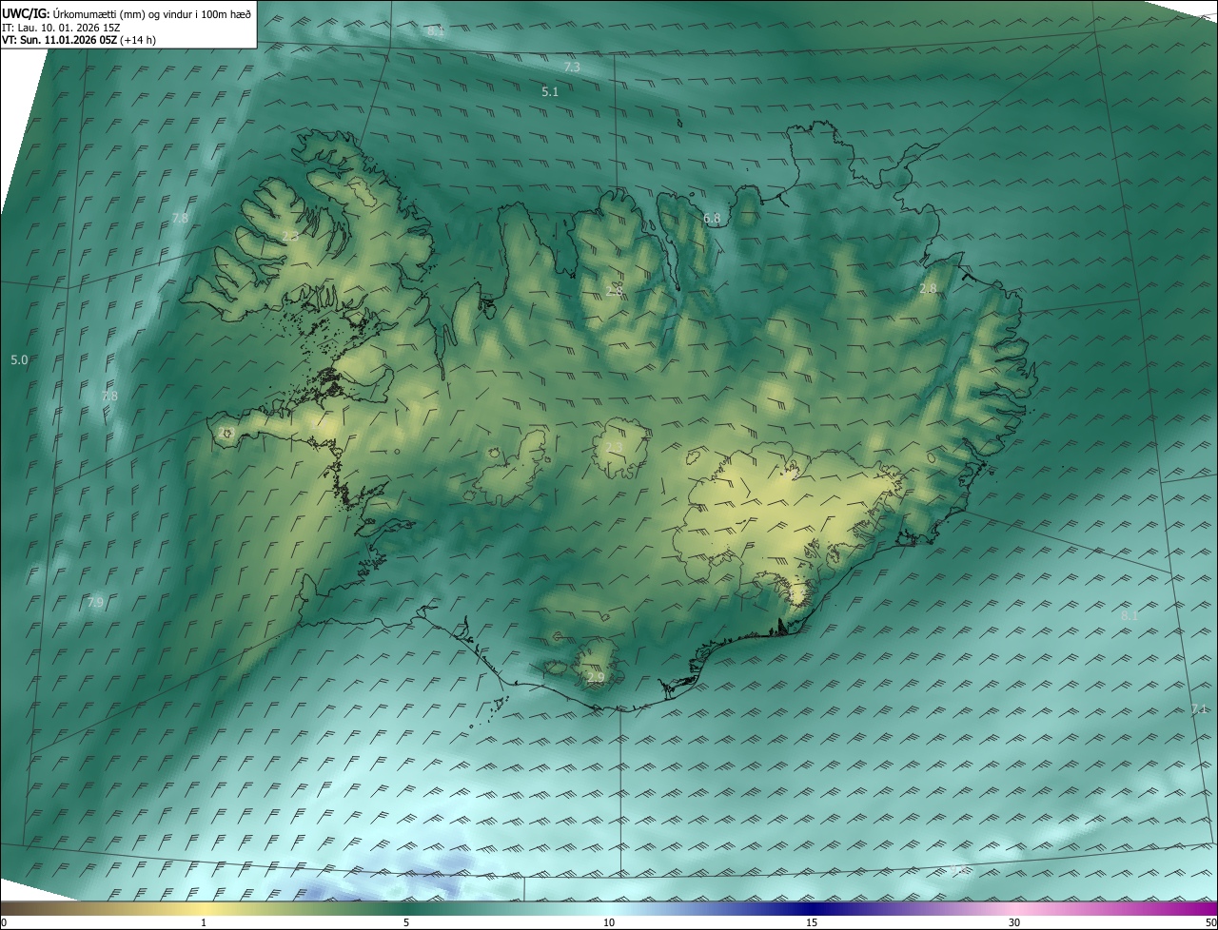This screenshot has width=1218, height=930.
Task: Click the '5.0' value label
Action: point(19,360)
